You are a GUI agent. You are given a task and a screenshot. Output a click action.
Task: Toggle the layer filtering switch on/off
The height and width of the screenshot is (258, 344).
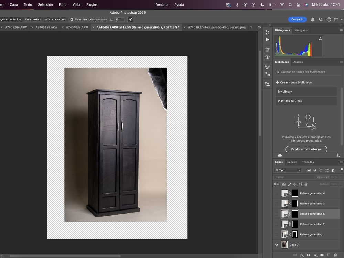[342, 170]
